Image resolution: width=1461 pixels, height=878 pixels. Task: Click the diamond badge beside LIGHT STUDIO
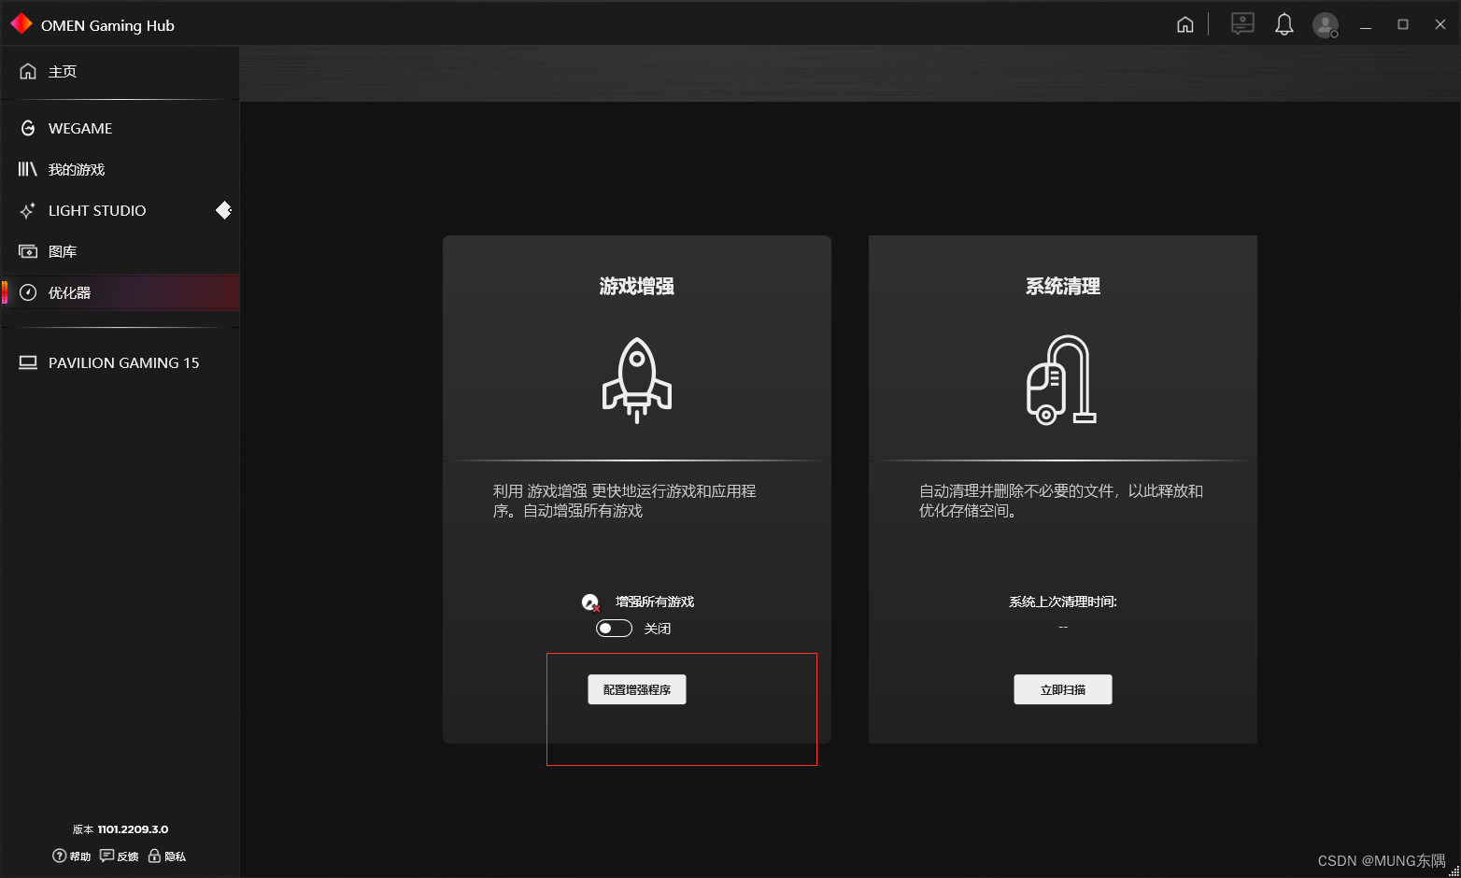[x=224, y=210]
